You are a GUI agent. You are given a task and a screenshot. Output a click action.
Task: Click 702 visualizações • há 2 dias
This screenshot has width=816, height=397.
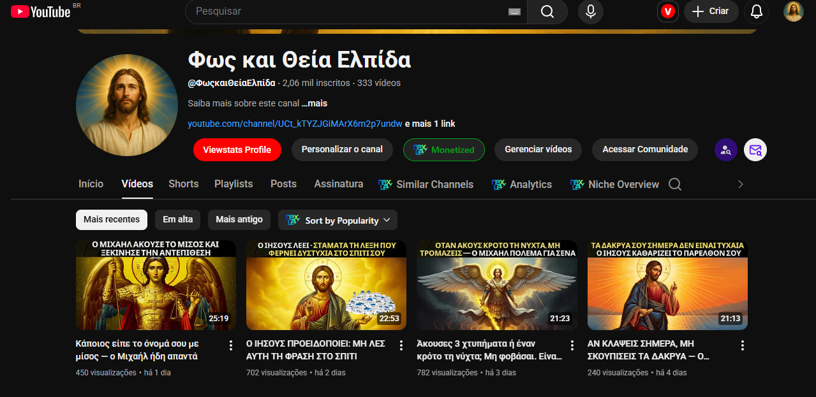pyautogui.click(x=296, y=373)
